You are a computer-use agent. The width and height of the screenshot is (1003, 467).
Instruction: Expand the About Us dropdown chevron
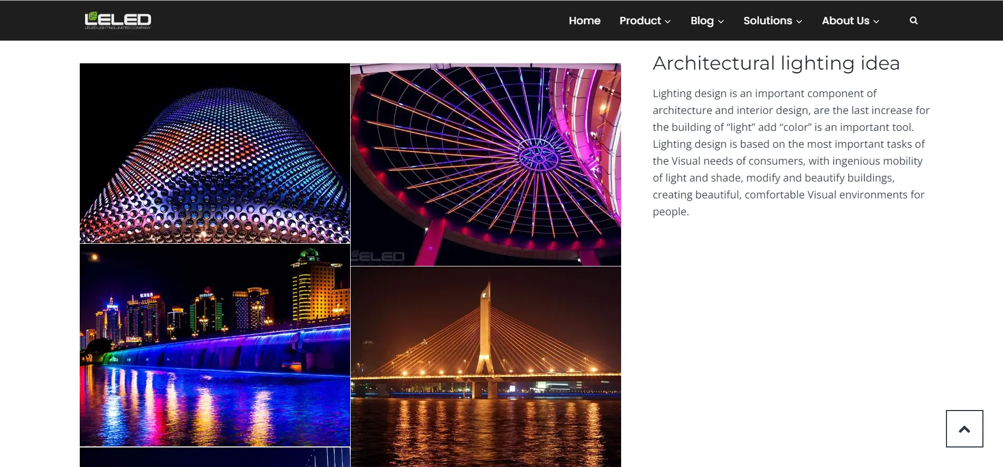point(876,22)
